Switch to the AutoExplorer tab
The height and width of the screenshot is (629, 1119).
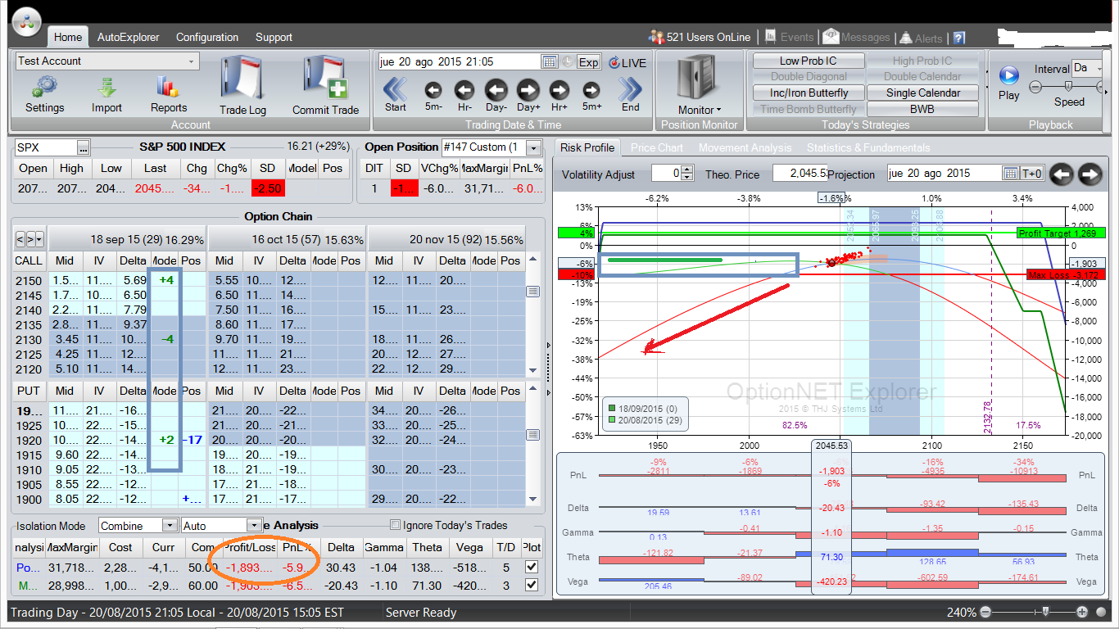(128, 37)
